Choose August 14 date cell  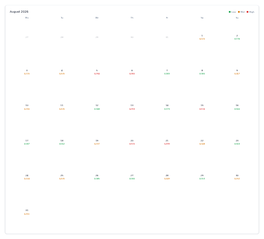[x=167, y=107]
